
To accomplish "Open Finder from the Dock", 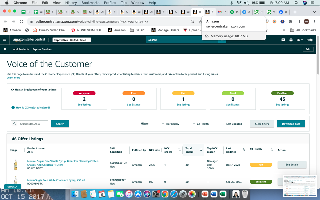I will coord(75,194).
